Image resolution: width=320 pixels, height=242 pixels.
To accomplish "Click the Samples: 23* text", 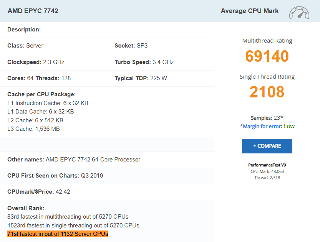I will [267, 118].
